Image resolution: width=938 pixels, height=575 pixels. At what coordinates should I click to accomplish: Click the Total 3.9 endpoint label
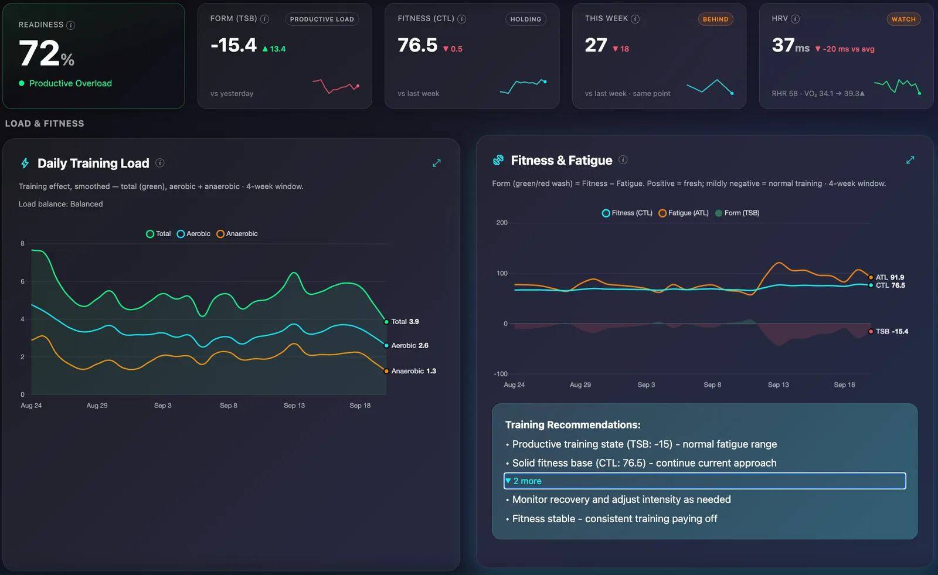405,322
